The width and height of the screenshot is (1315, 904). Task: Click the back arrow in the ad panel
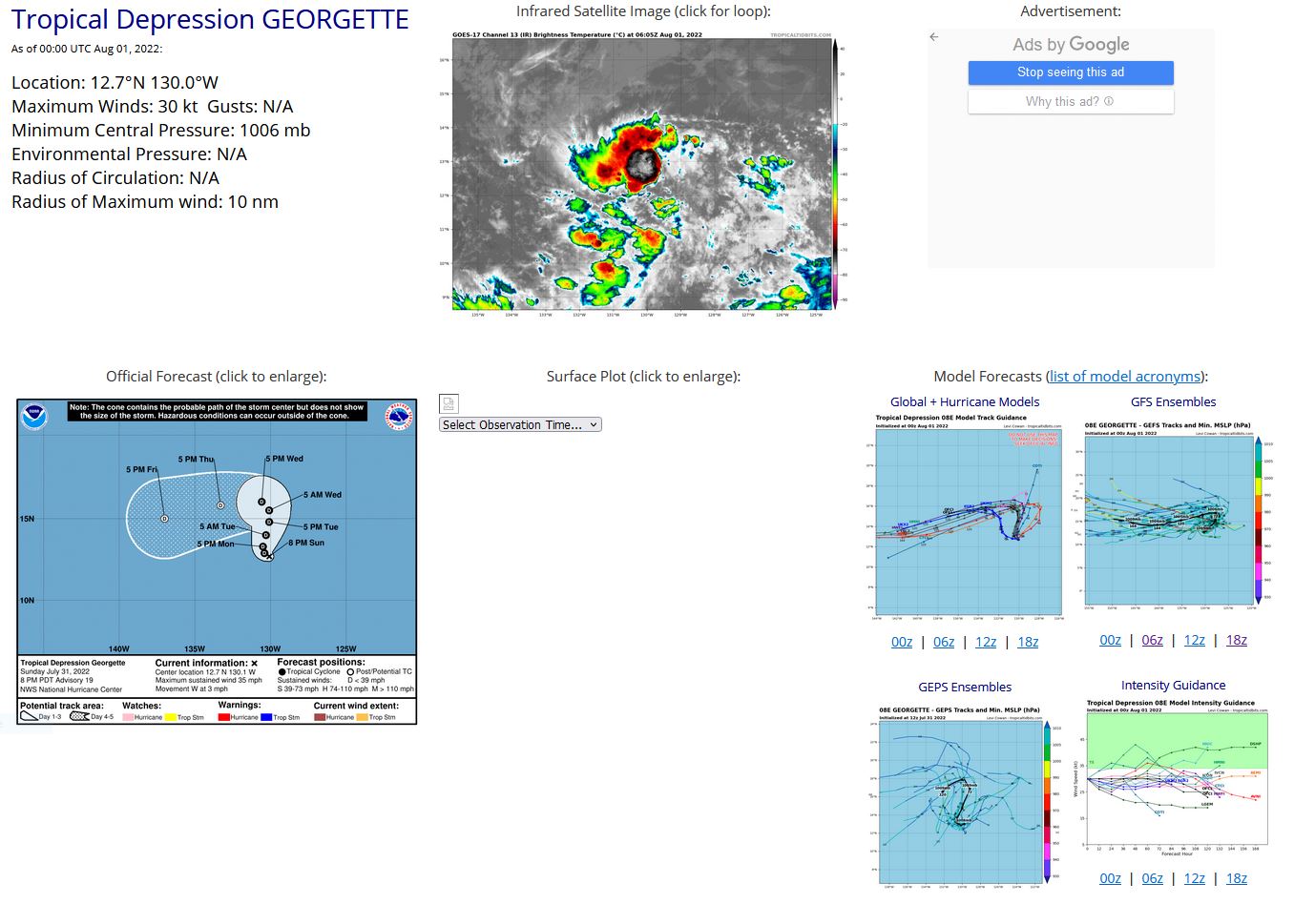(933, 37)
